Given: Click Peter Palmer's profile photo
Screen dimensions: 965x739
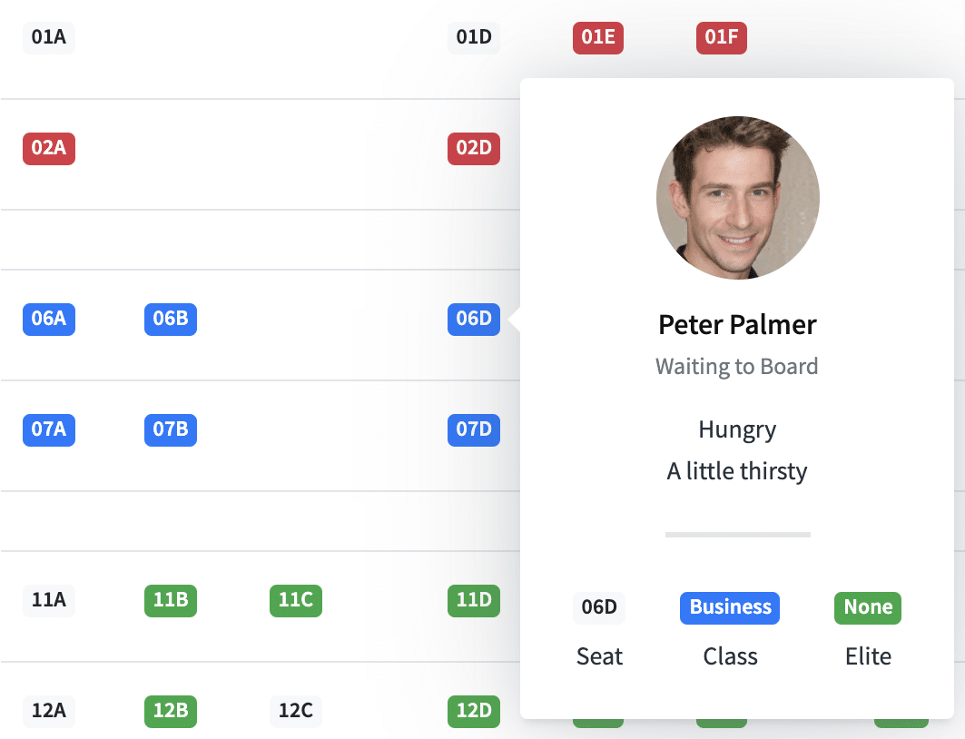Looking at the screenshot, I should point(737,197).
